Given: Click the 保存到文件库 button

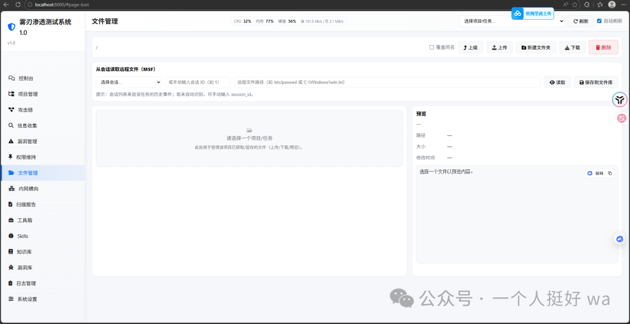Looking at the screenshot, I should pos(596,82).
